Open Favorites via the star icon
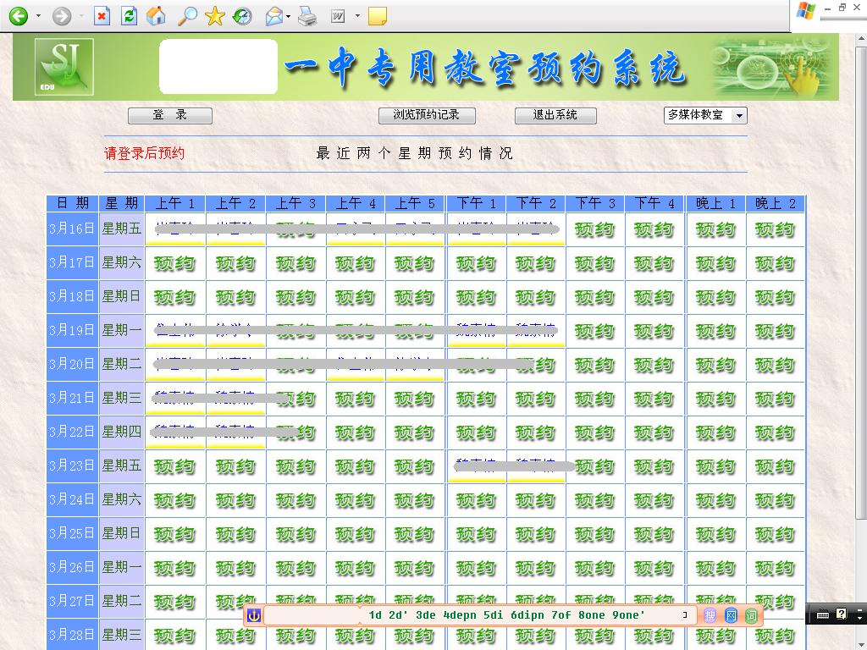This screenshot has height=650, width=867. (x=215, y=15)
